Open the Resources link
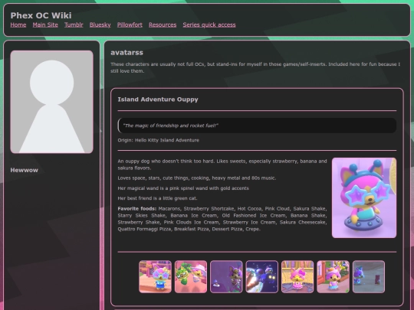 [163, 24]
